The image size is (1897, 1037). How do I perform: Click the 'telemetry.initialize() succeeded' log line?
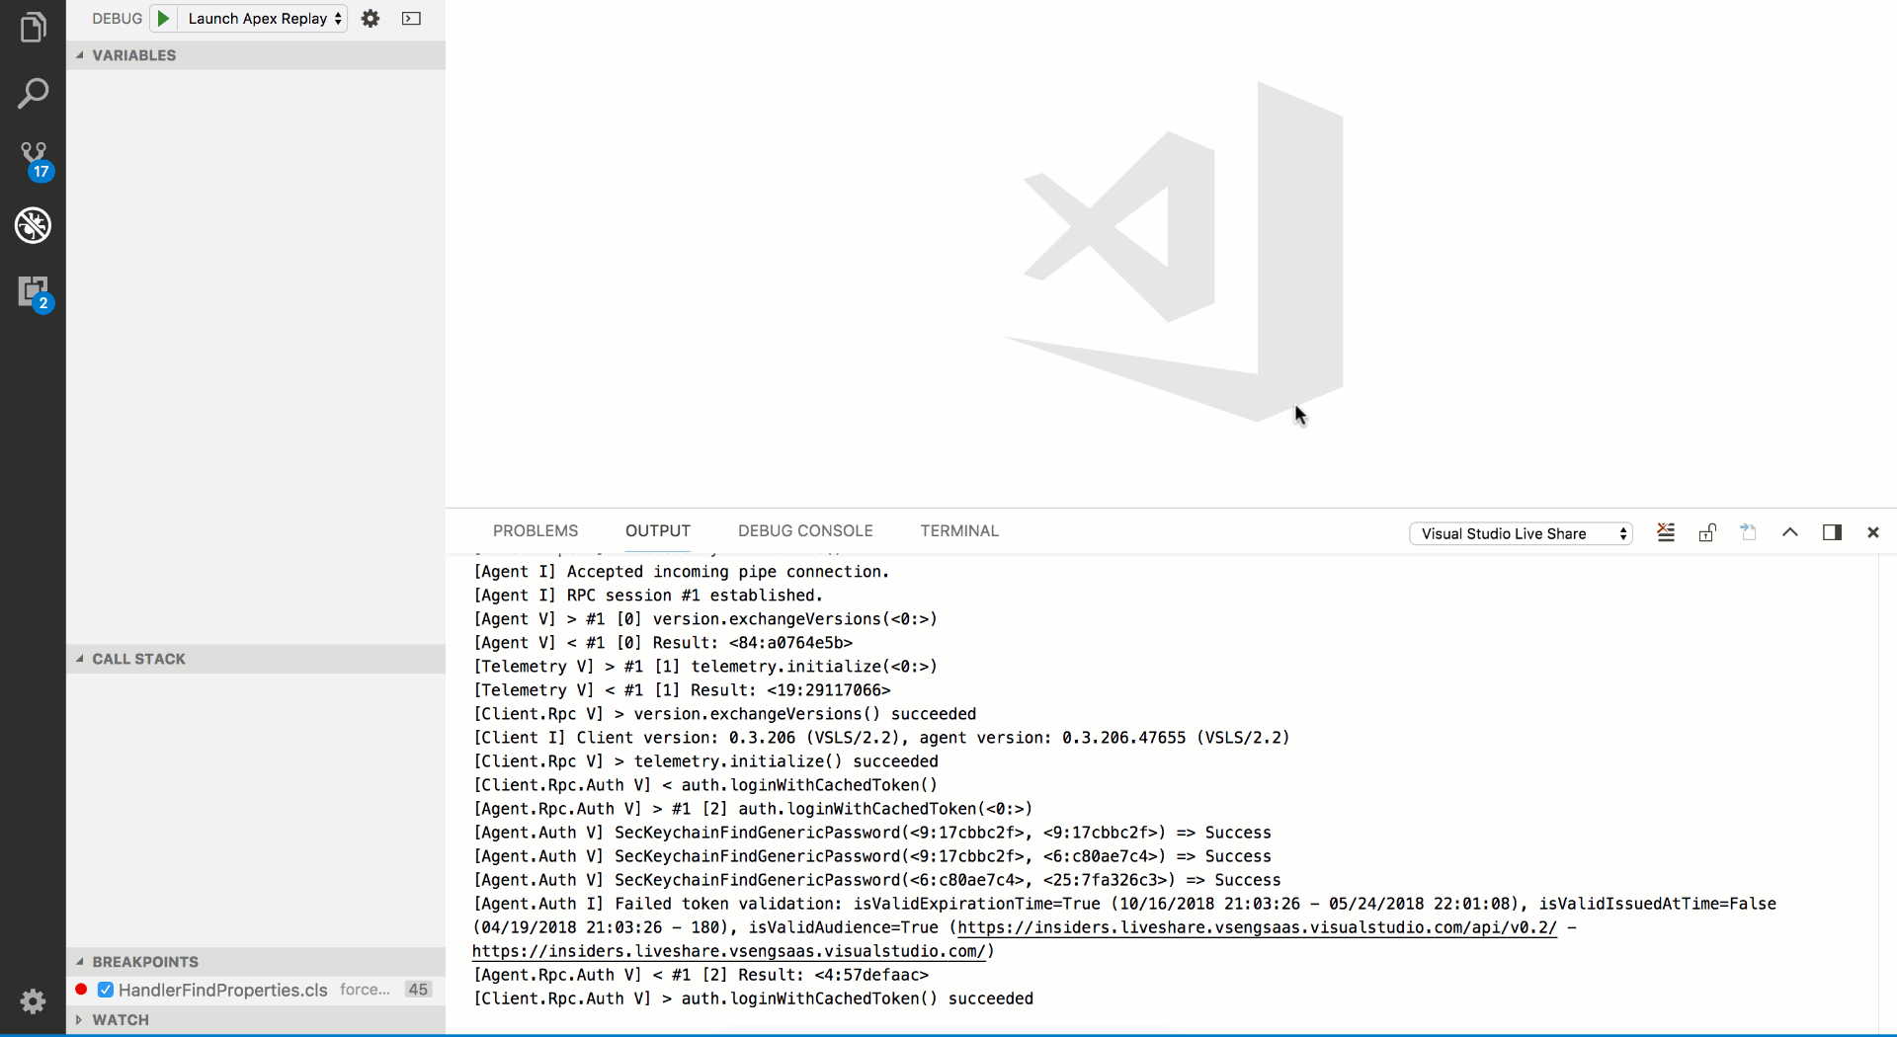coord(705,761)
